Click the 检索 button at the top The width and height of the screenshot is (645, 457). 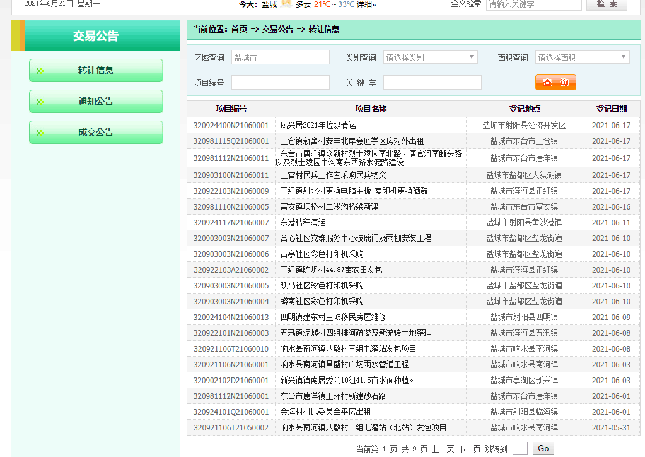click(x=606, y=4)
